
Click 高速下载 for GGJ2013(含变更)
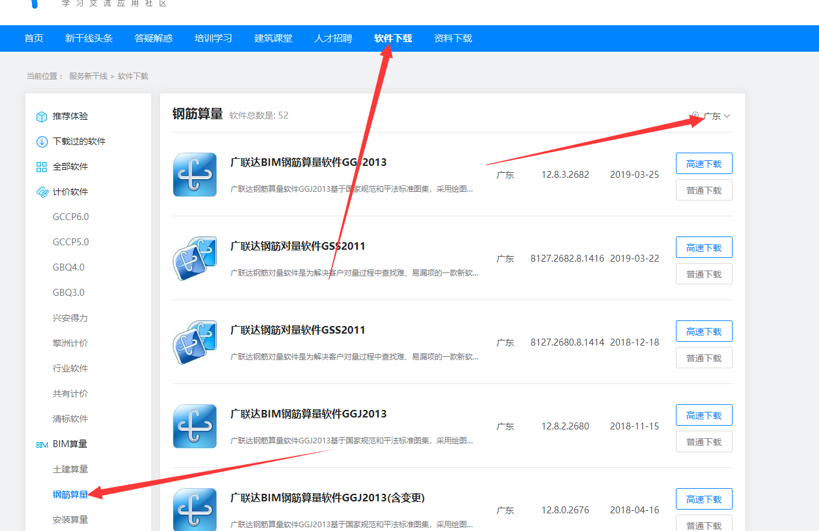click(704, 499)
